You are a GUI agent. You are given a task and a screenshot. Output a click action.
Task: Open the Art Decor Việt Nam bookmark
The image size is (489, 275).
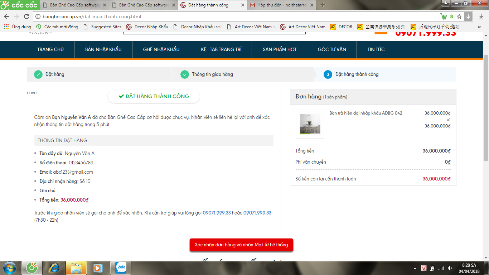tap(303, 27)
